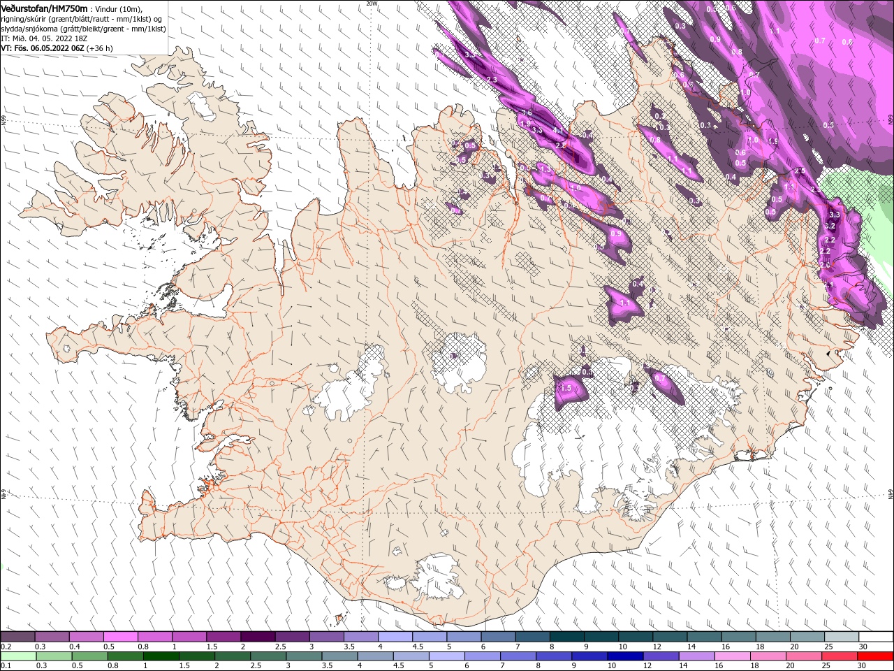Click the rigning/skúrir legend description line
The height and width of the screenshot is (671, 894).
(82, 18)
